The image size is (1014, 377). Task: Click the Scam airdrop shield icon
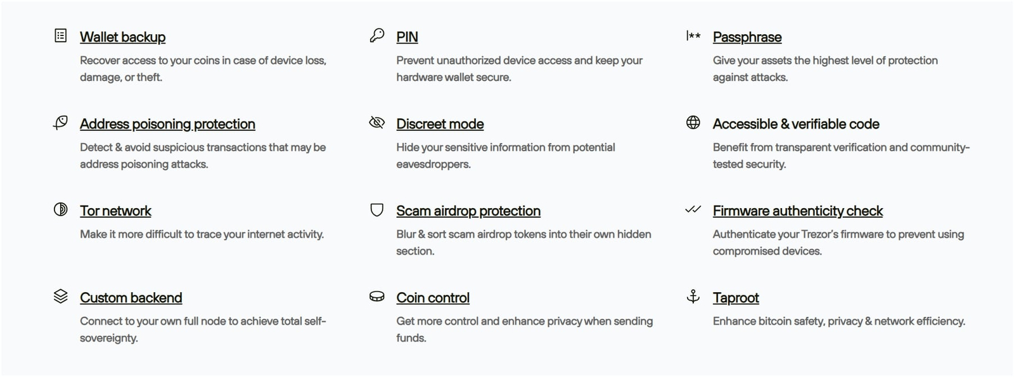(376, 209)
